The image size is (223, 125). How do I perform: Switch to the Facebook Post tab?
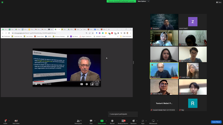pyautogui.click(x=97, y=29)
